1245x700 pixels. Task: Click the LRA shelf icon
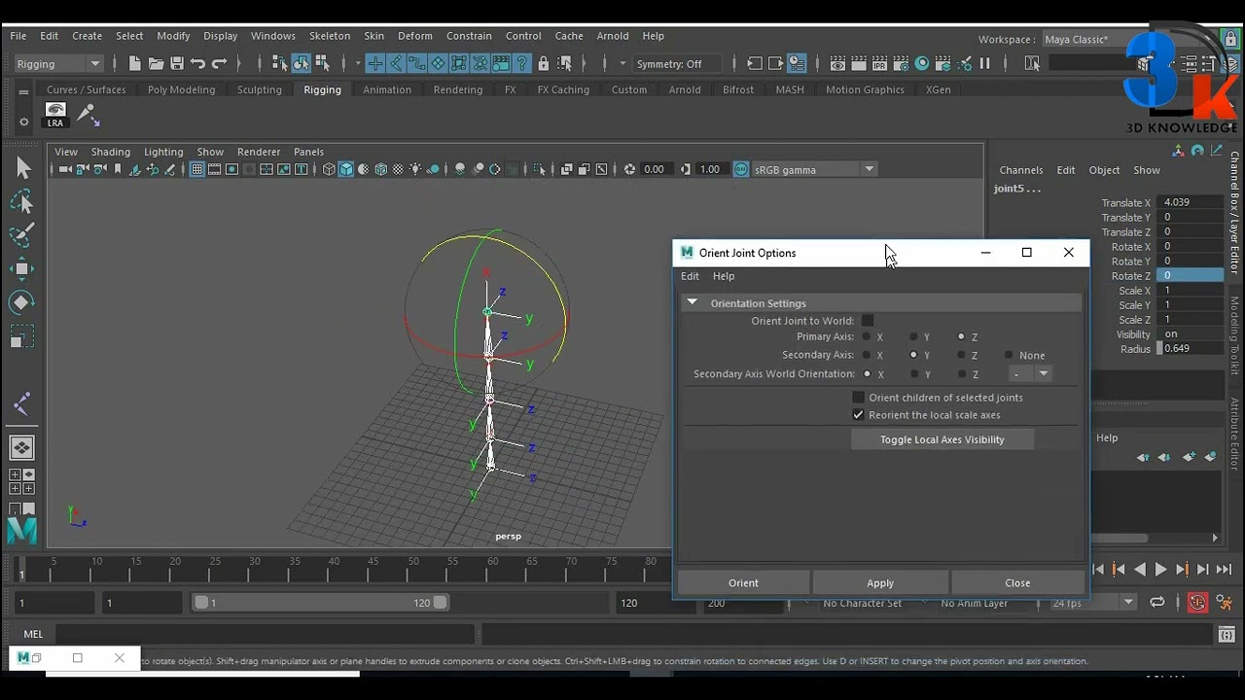(55, 115)
